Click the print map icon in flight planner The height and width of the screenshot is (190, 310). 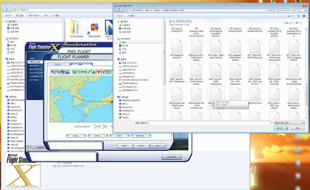click(x=68, y=72)
